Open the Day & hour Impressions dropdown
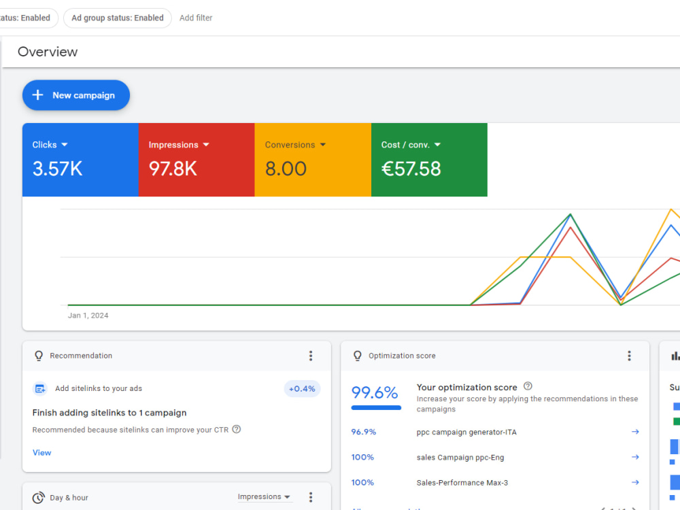The image size is (680, 510). [x=264, y=497]
